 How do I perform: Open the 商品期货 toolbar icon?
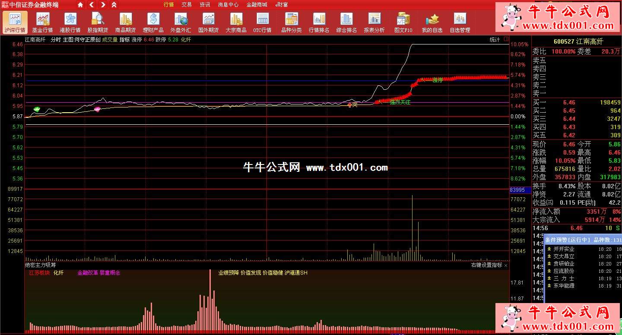(x=125, y=22)
